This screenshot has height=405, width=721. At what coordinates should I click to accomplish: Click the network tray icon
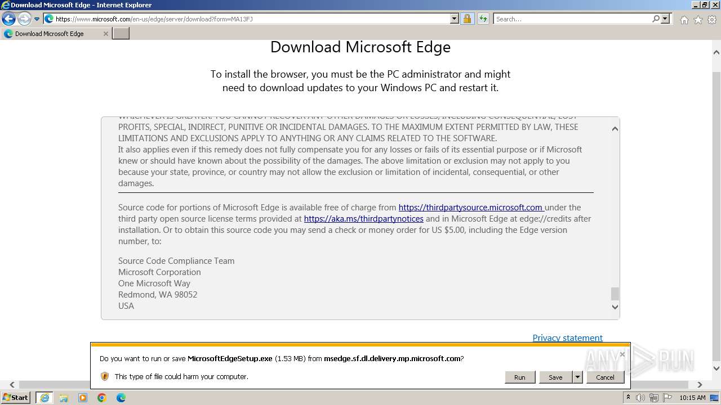(653, 398)
